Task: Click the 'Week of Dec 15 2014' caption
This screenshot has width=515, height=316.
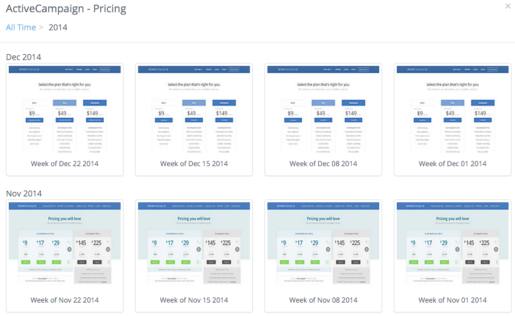Action: click(194, 164)
